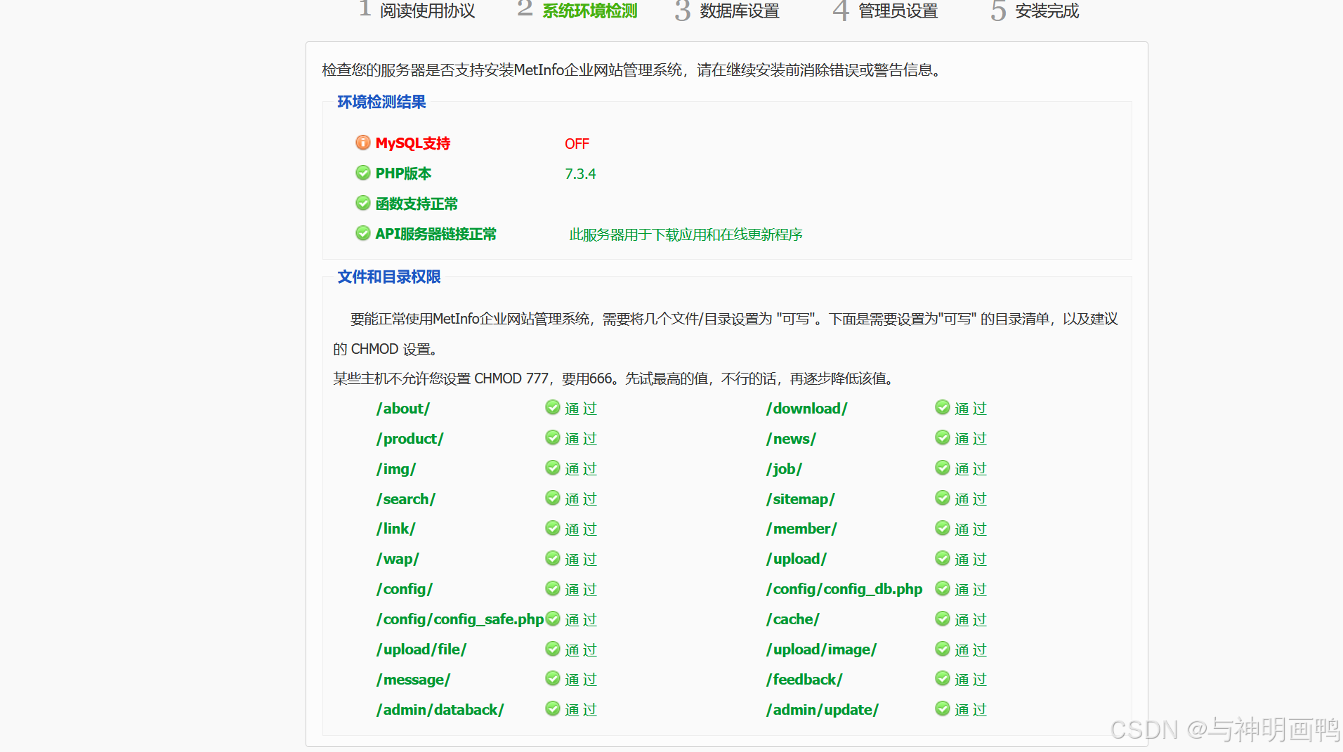
Task: Click the /cache/ directory name
Action: tap(793, 619)
